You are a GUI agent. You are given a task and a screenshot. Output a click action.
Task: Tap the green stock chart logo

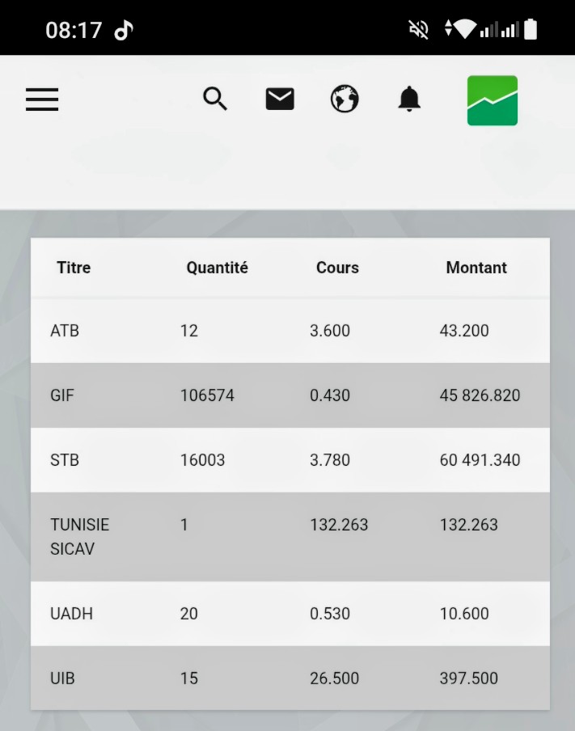[492, 100]
